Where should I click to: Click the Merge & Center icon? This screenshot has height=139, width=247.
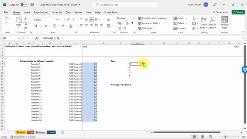(108, 26)
